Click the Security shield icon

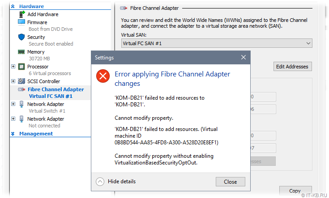21,37
